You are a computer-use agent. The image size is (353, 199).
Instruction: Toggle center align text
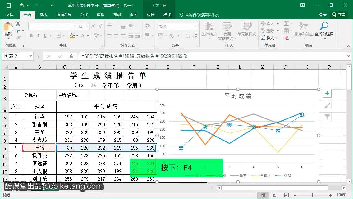click(116, 36)
